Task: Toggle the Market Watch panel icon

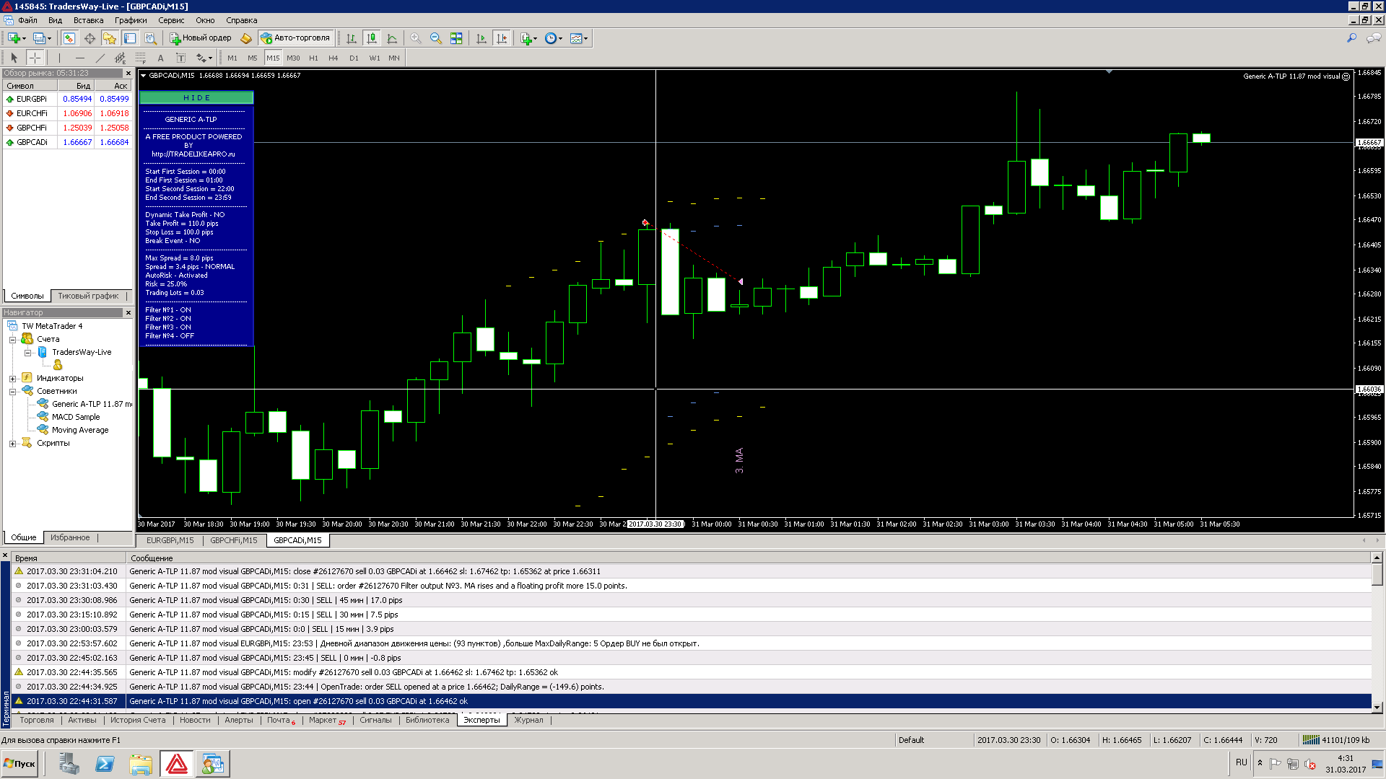Action: pos(69,38)
